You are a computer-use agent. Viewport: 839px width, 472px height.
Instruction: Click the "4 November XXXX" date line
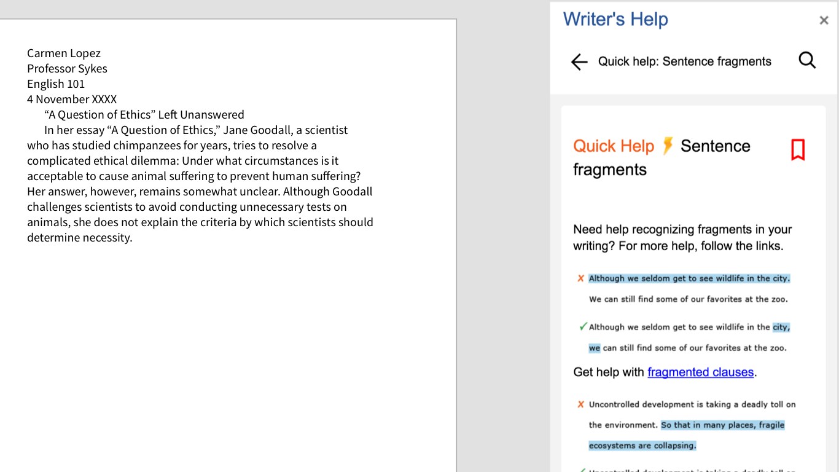tap(72, 99)
